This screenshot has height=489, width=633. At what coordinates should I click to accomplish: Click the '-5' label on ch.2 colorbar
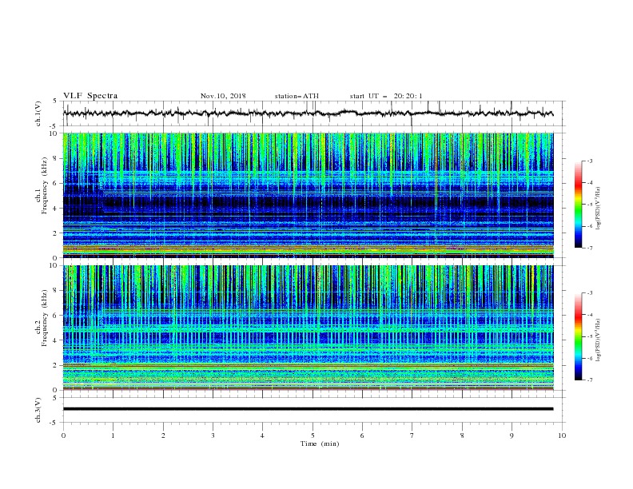590,336
